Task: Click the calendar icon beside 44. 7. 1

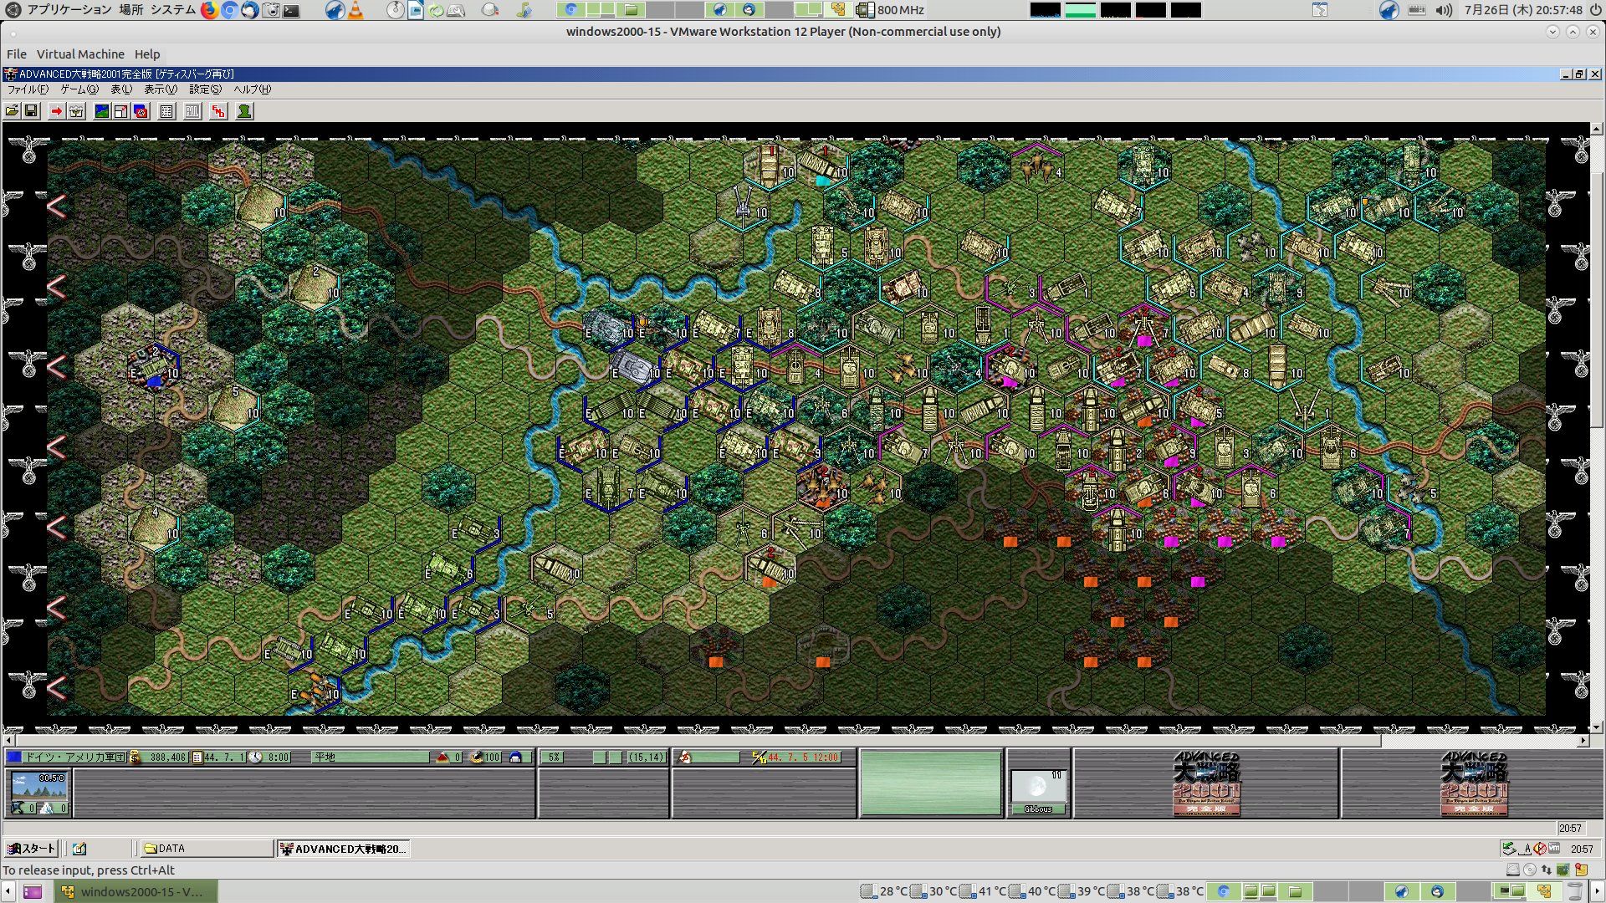Action: tap(197, 758)
